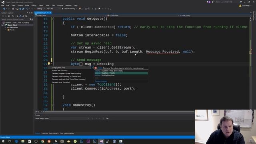Click the Undo toolbar icon
The width and height of the screenshot is (256, 144).
pos(27,9)
